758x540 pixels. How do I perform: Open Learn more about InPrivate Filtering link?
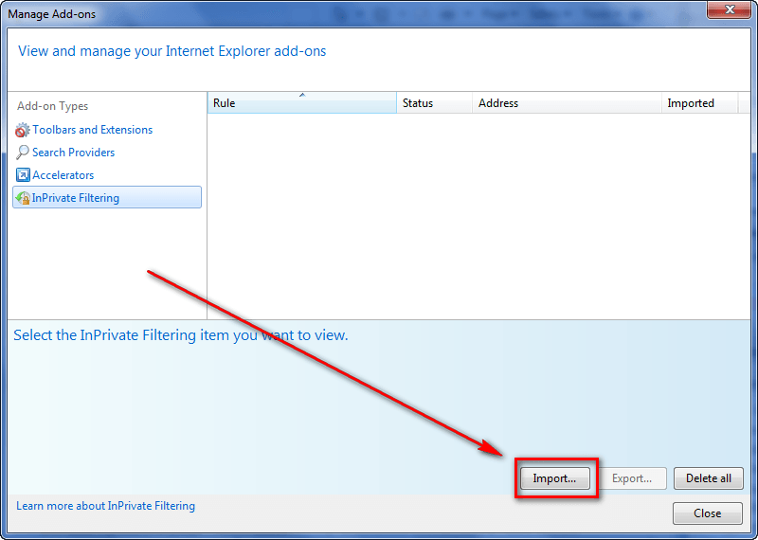pos(105,506)
